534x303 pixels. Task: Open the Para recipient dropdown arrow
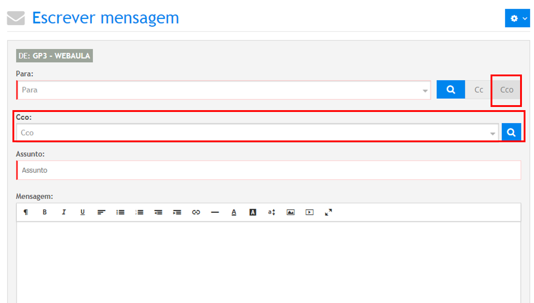point(425,91)
